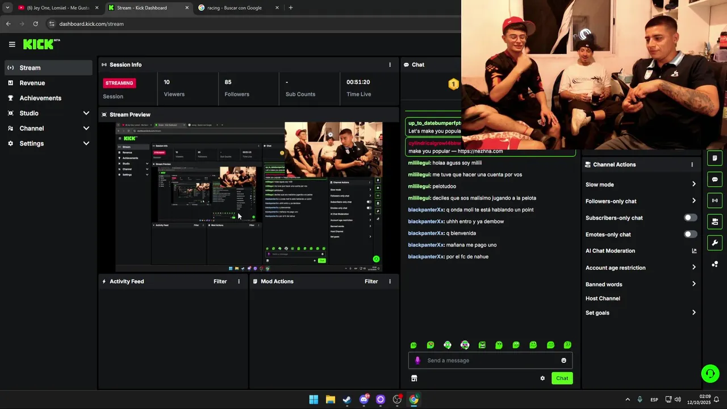The width and height of the screenshot is (727, 409).
Task: Reload the browser page
Action: 35,24
